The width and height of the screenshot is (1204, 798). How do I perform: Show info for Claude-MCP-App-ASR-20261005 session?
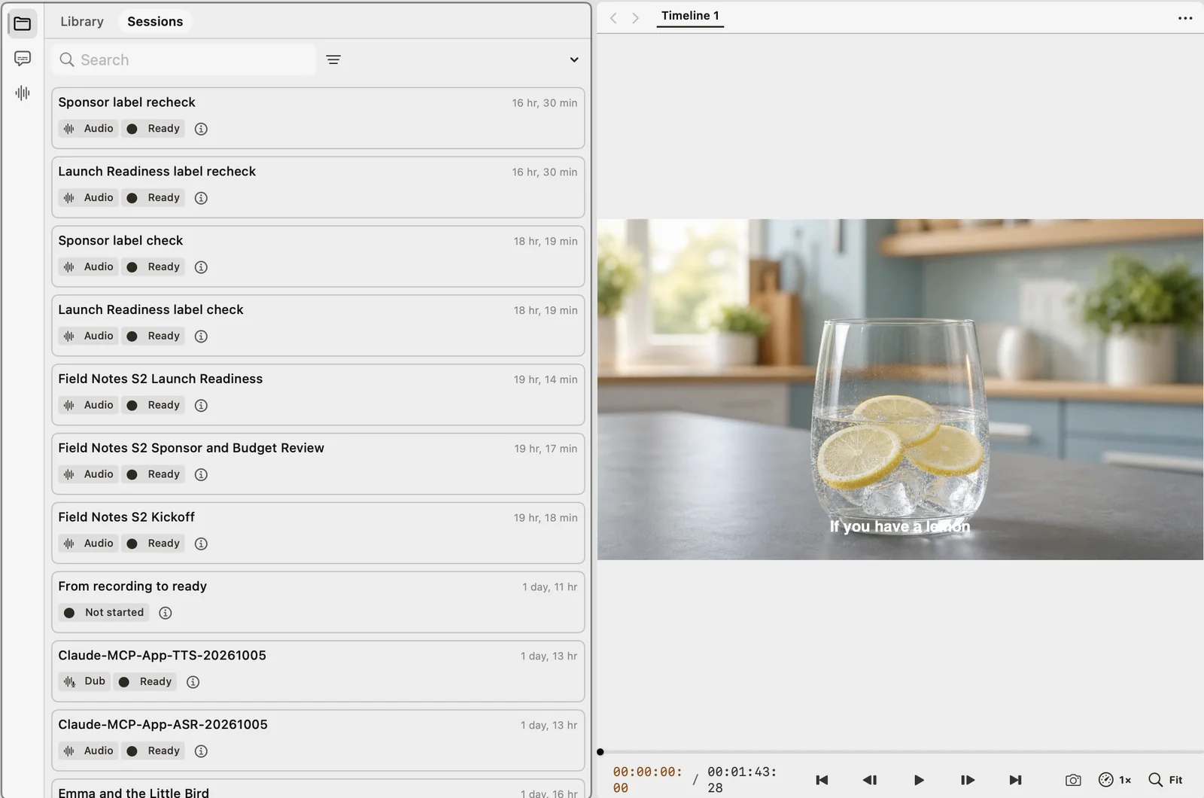click(201, 751)
